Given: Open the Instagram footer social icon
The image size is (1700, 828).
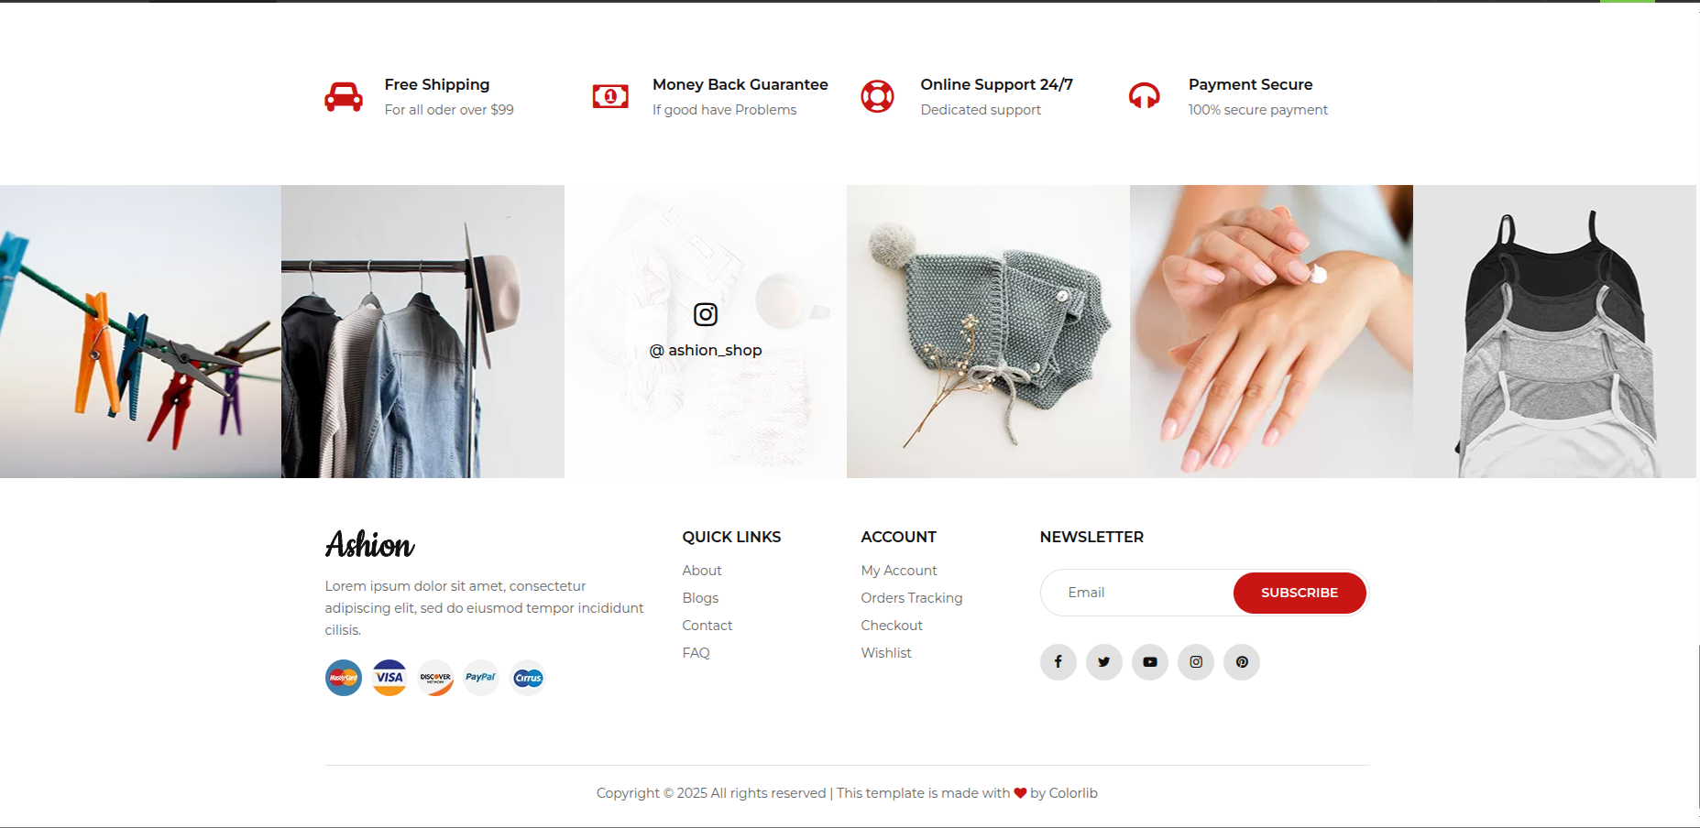Looking at the screenshot, I should click(x=1196, y=662).
